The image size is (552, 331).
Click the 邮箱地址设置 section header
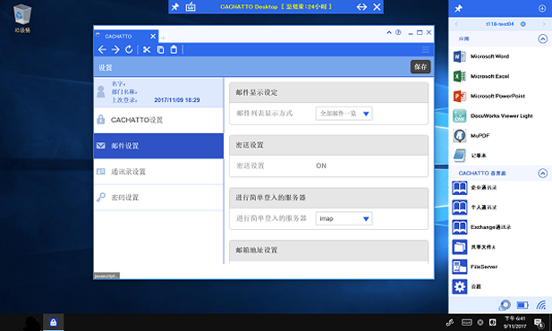[x=328, y=250]
